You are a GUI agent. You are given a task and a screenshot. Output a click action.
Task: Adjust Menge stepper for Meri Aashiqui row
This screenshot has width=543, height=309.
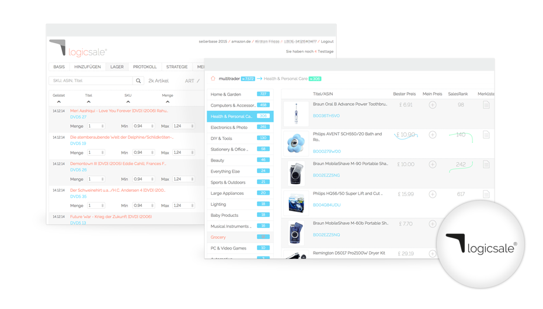(103, 126)
